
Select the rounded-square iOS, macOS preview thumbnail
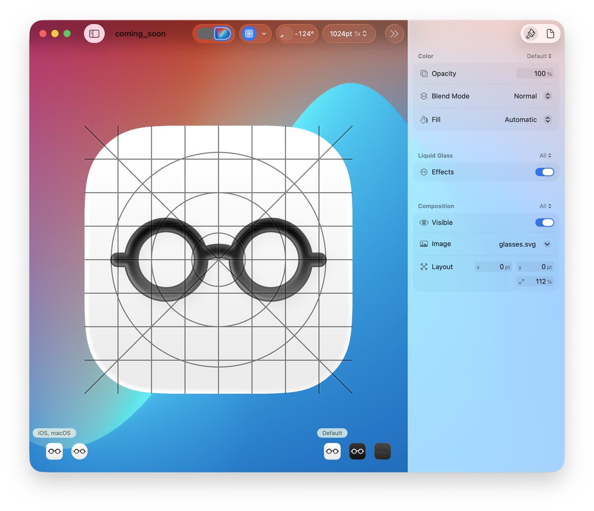pos(54,451)
